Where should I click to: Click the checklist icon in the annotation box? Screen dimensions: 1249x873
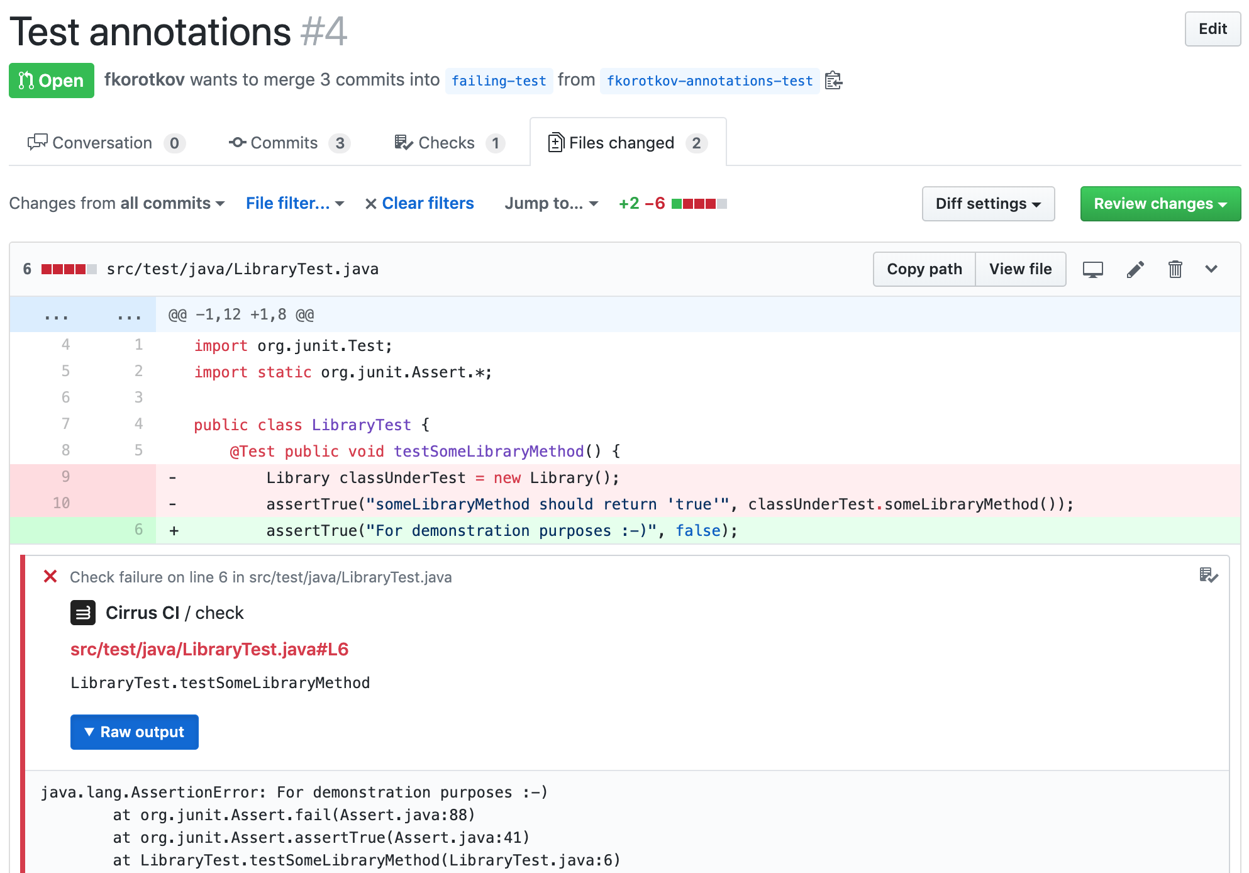click(x=1208, y=575)
